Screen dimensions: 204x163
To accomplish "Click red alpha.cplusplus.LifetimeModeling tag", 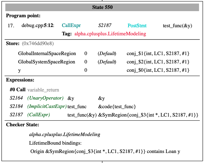I will (110, 34).
